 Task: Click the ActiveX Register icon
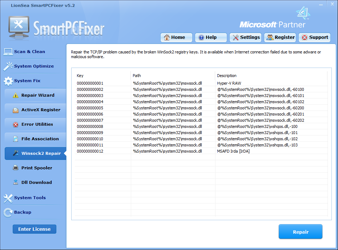[16, 110]
